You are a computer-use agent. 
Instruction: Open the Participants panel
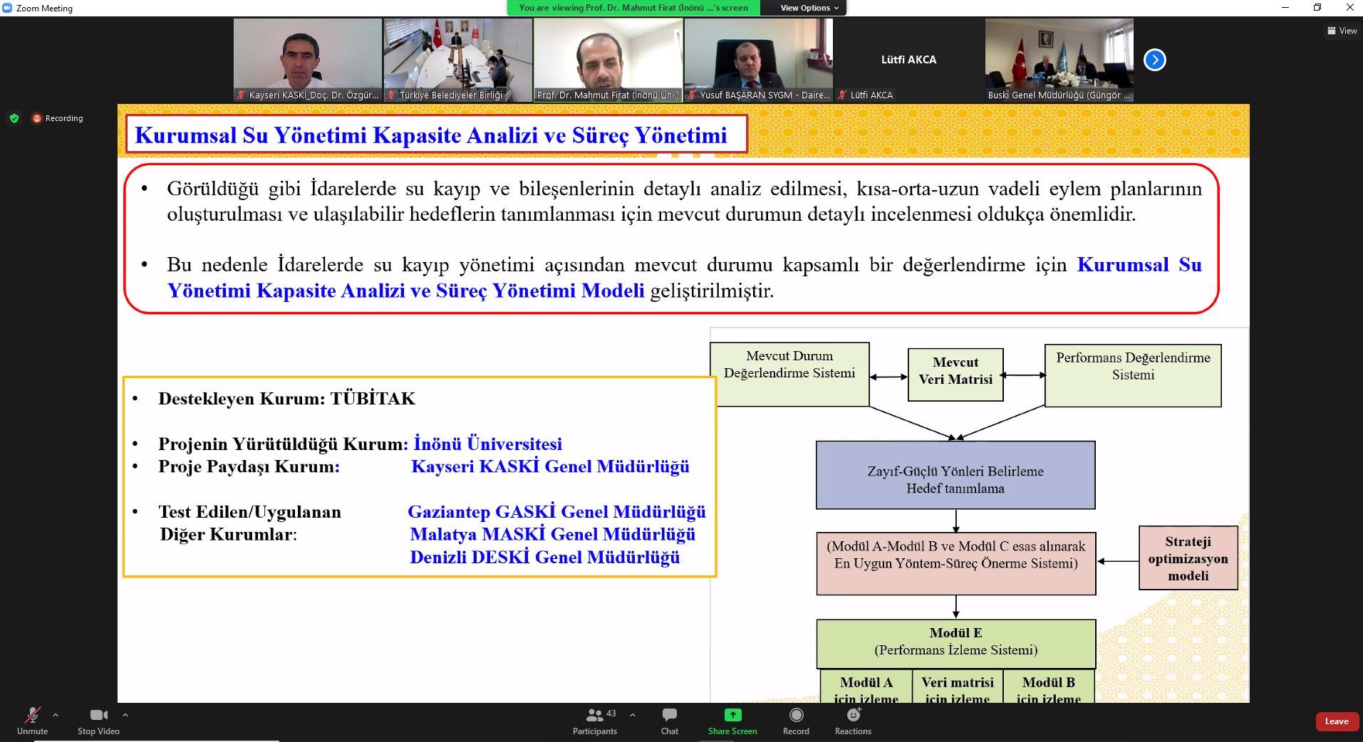[x=596, y=721]
